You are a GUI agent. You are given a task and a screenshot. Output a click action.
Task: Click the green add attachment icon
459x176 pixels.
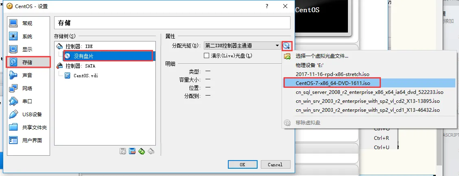click(142, 151)
